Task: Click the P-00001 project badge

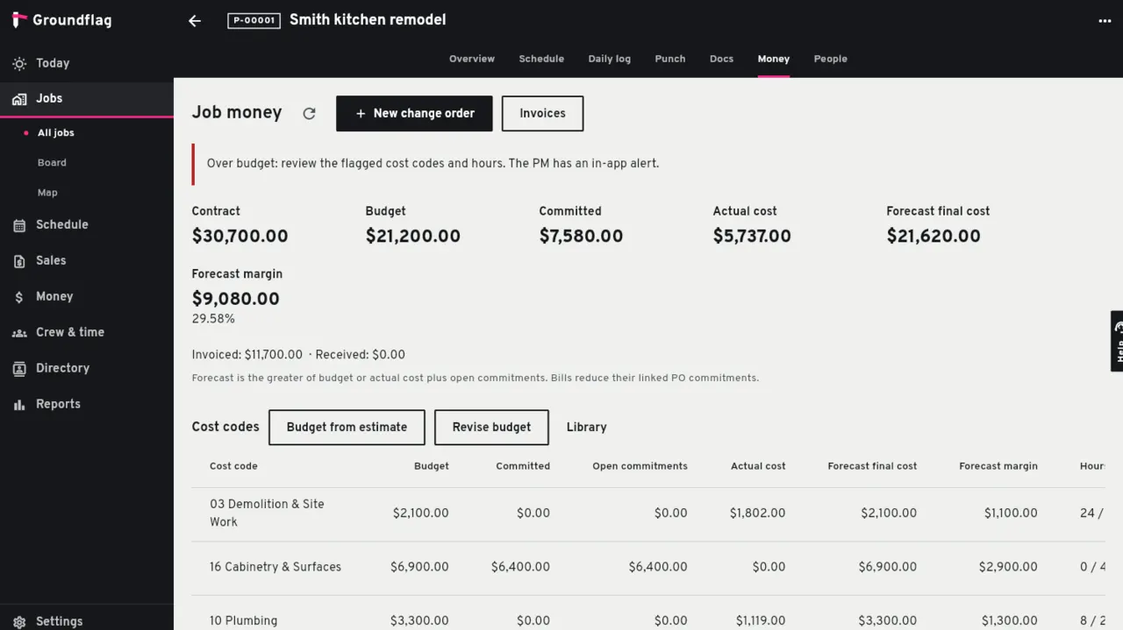Action: pyautogui.click(x=254, y=20)
